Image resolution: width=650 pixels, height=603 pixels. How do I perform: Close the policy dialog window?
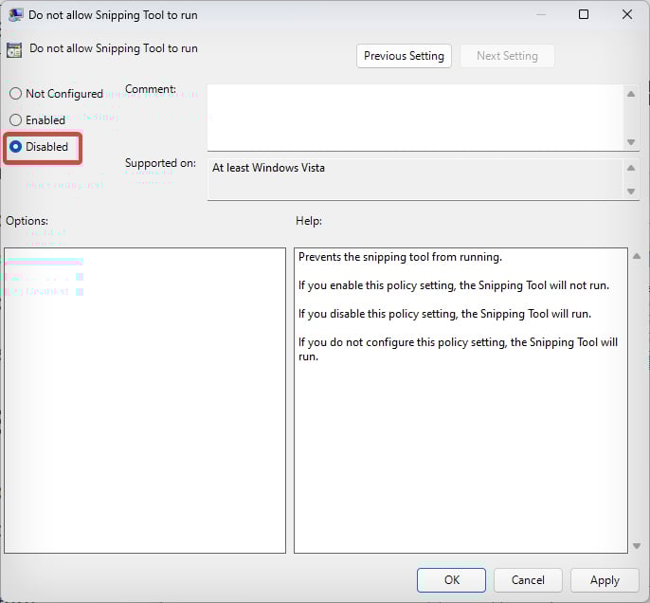pyautogui.click(x=627, y=14)
